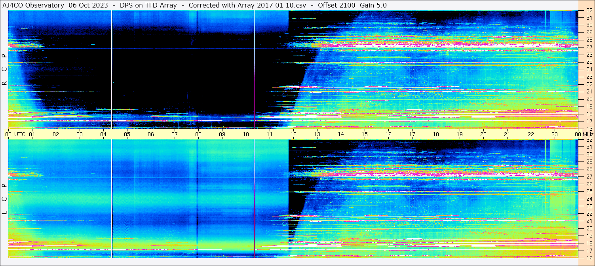Click the 25 MHz label of the RCP panel
595x266 pixels.
click(x=589, y=62)
